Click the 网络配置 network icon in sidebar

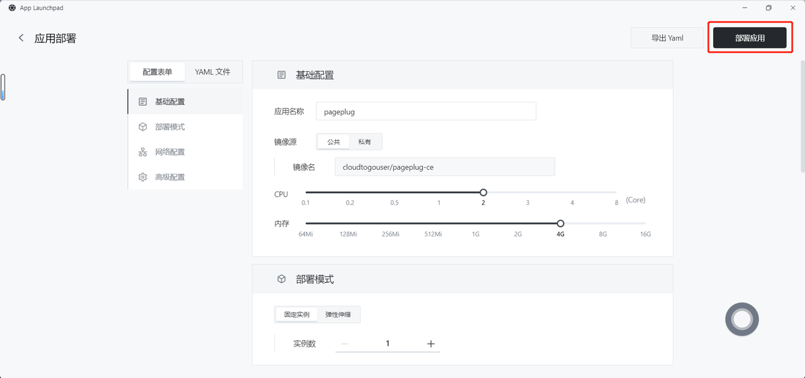pyautogui.click(x=143, y=152)
